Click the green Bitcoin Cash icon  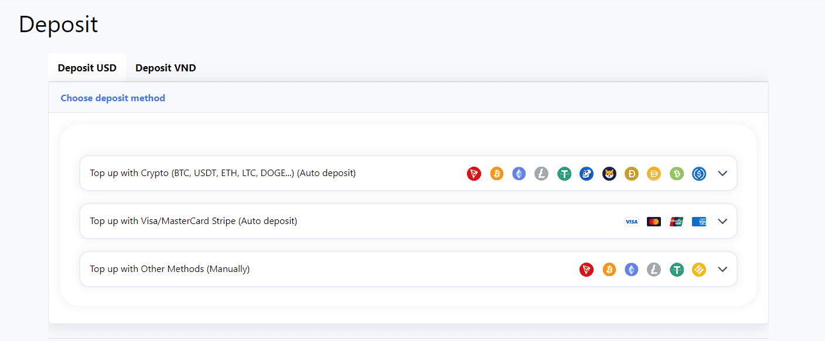coord(677,174)
